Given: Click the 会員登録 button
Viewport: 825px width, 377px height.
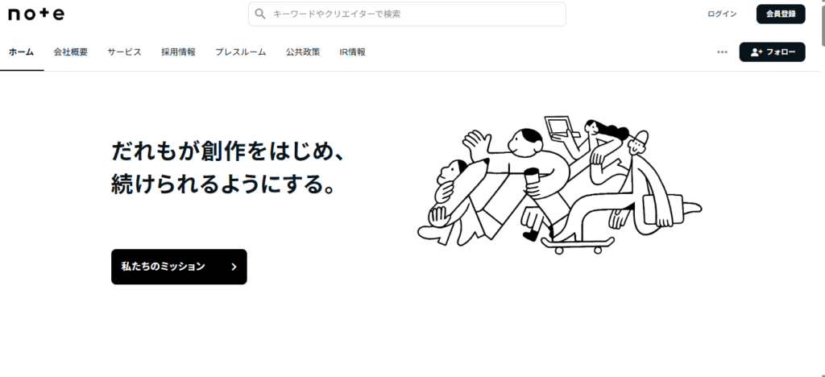Looking at the screenshot, I should click(x=781, y=14).
